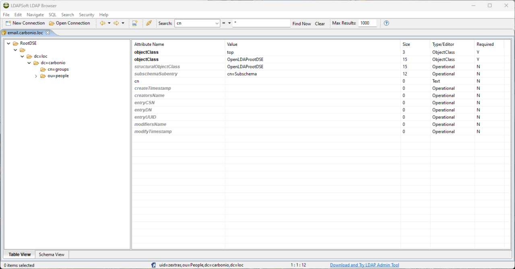The image size is (515, 269).
Task: Click the Open Connection folder icon
Action: (51, 23)
